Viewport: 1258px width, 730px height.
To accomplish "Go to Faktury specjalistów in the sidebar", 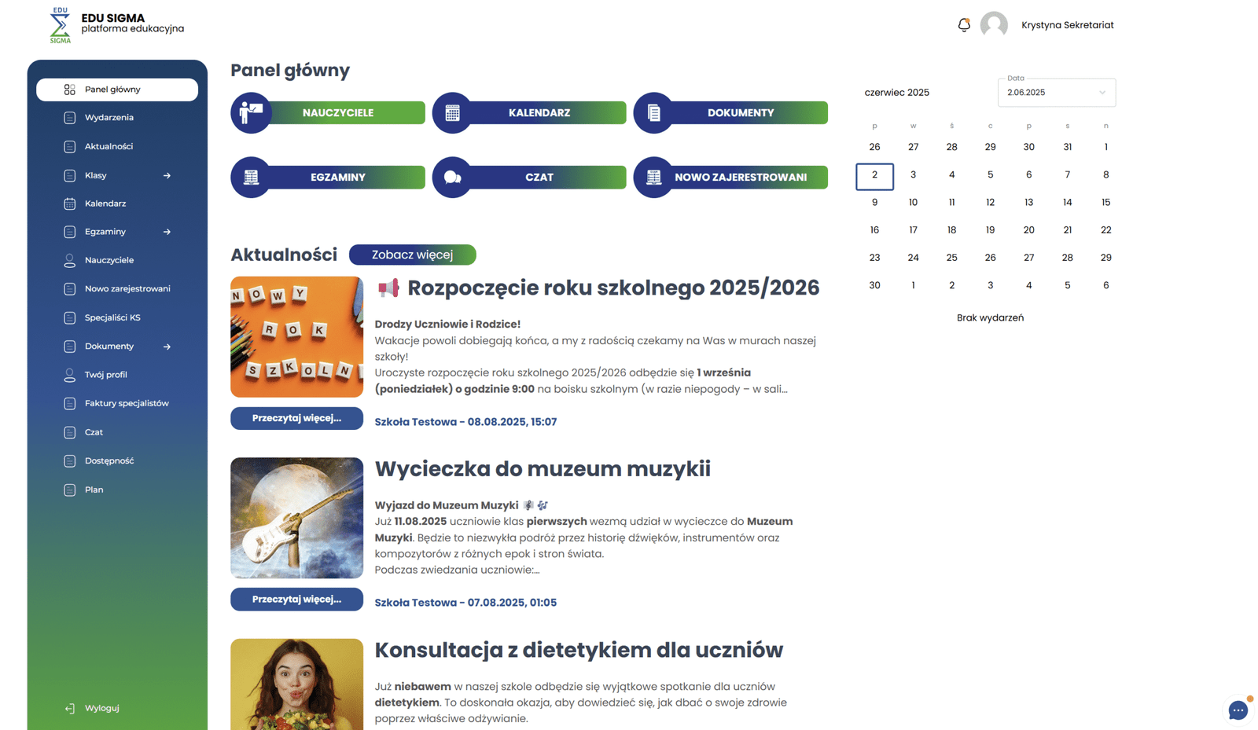I will tap(126, 403).
